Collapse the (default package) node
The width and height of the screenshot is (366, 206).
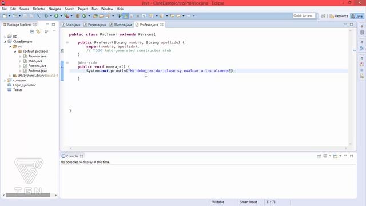coord(15,51)
